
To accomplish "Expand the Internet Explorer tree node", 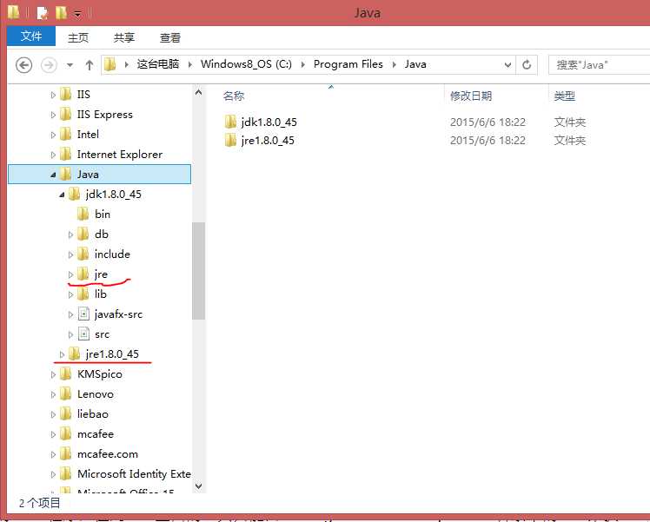I will 53,155.
